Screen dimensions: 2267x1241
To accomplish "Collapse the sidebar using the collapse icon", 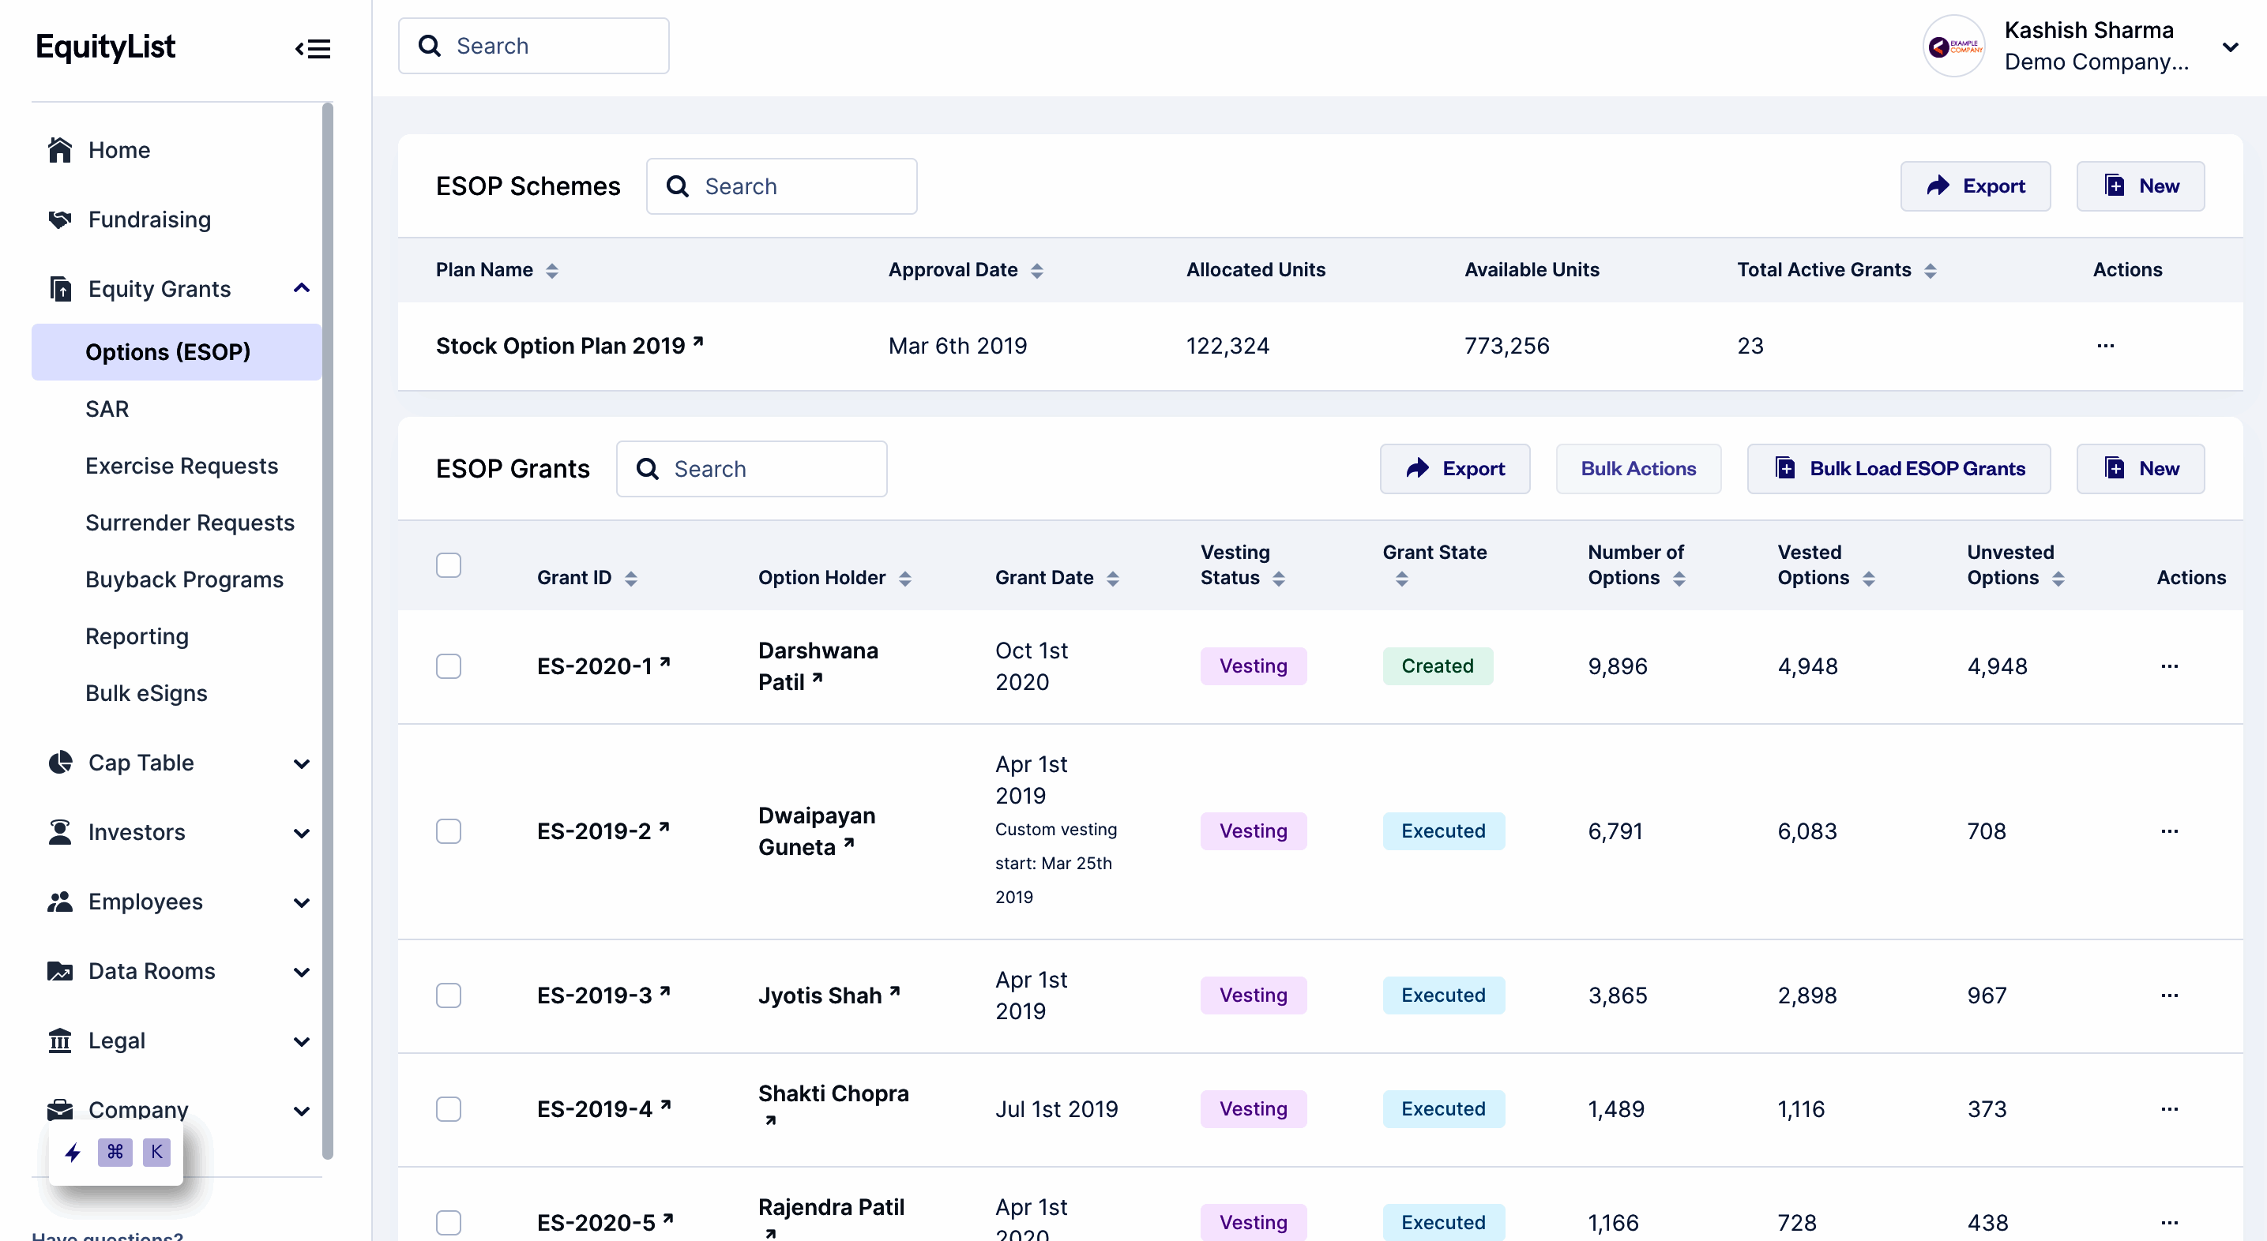I will tap(313, 47).
